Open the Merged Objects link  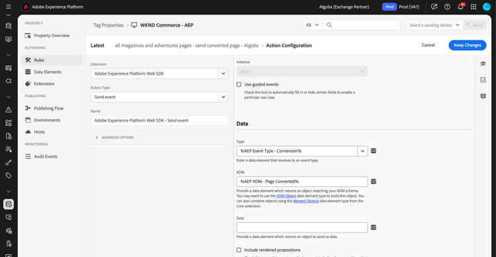[306, 201]
